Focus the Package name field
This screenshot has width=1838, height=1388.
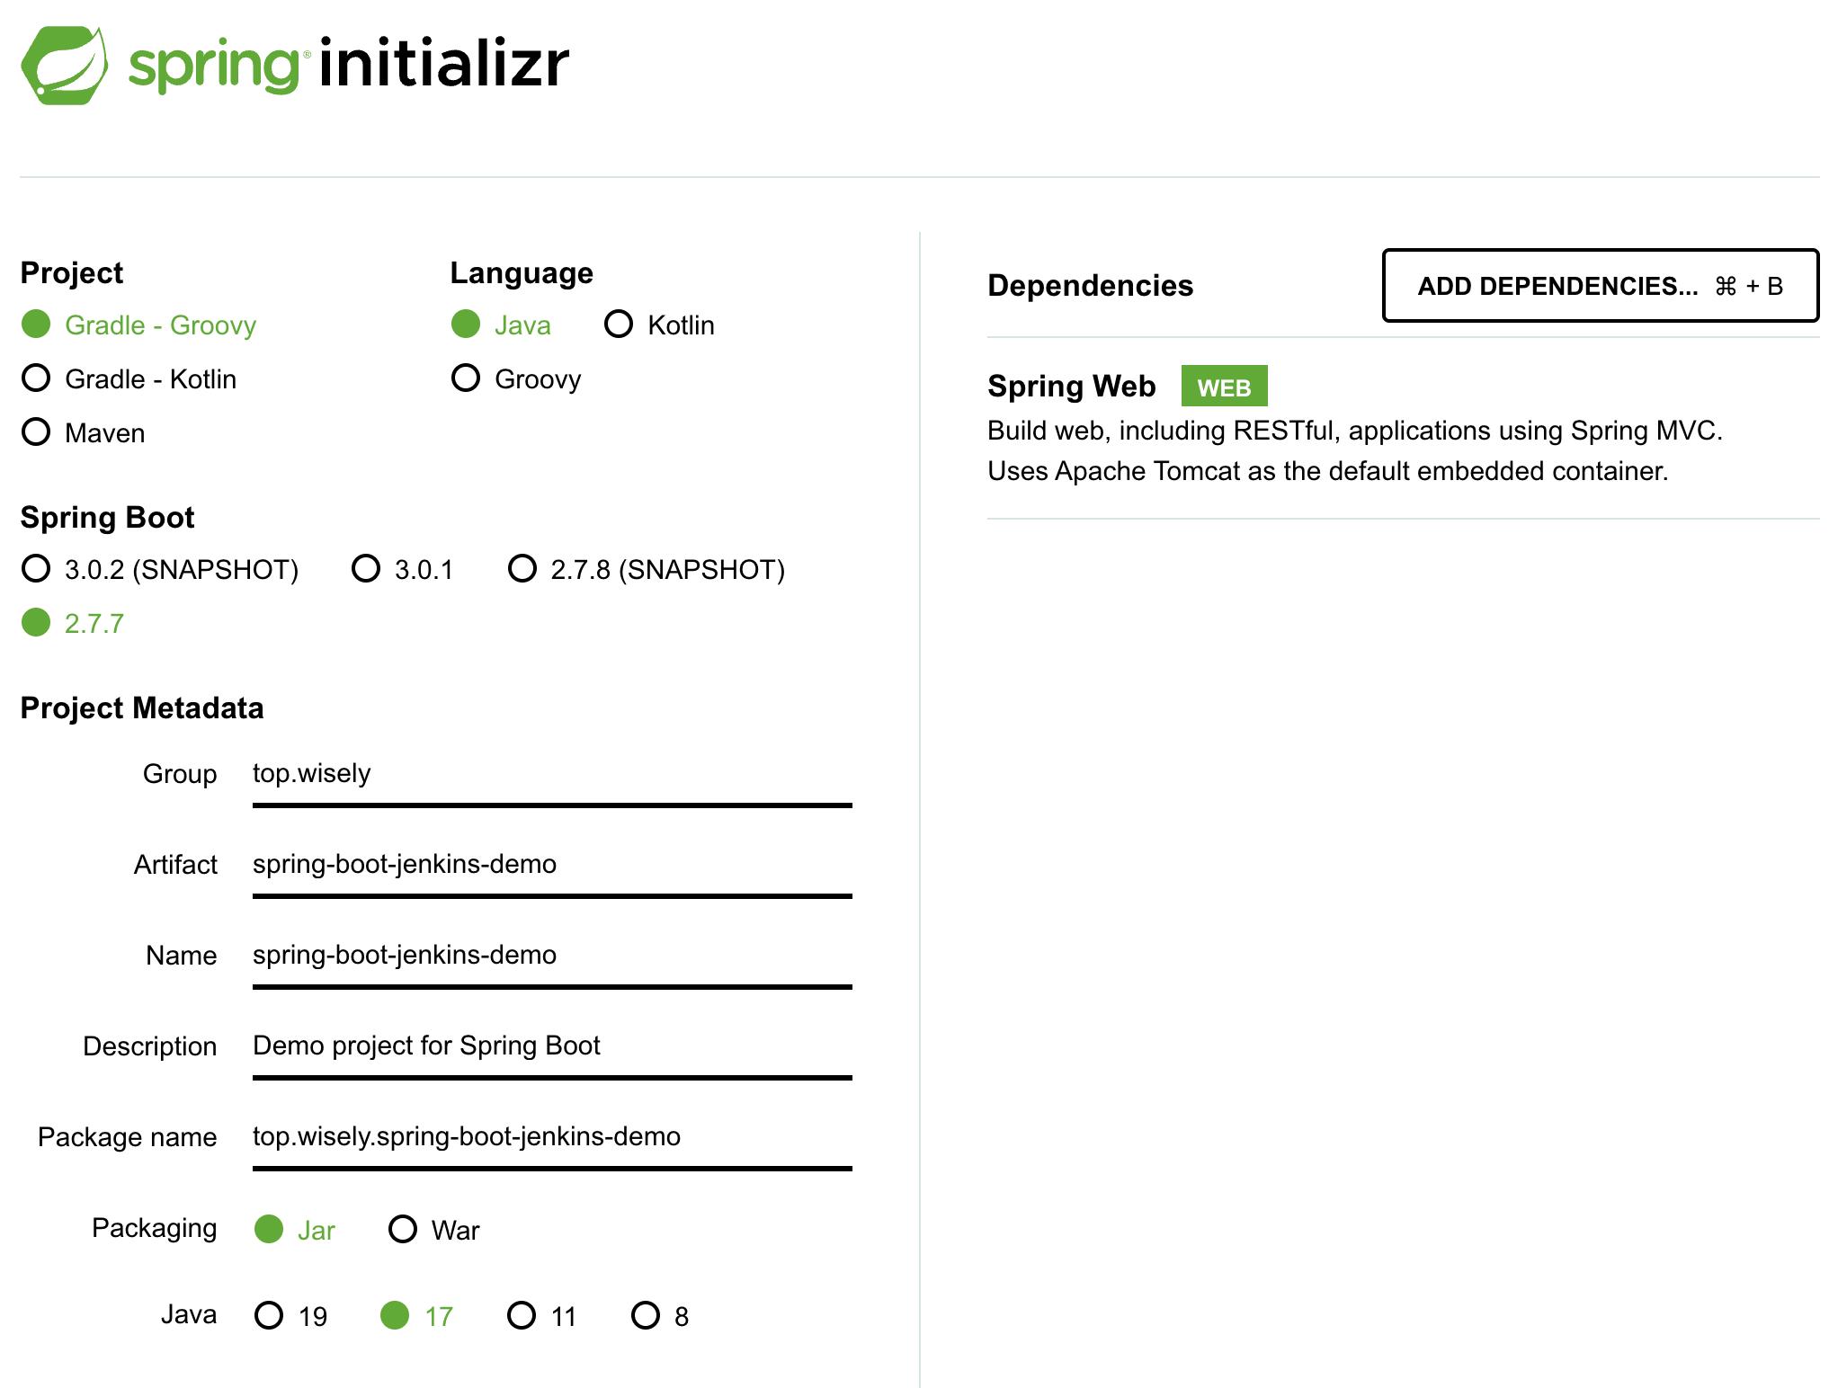click(551, 1137)
